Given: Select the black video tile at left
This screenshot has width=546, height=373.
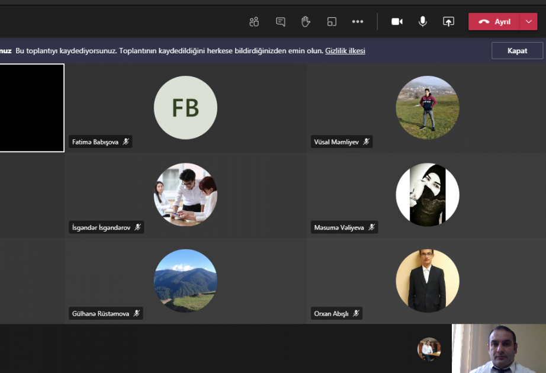Looking at the screenshot, I should click(x=32, y=108).
